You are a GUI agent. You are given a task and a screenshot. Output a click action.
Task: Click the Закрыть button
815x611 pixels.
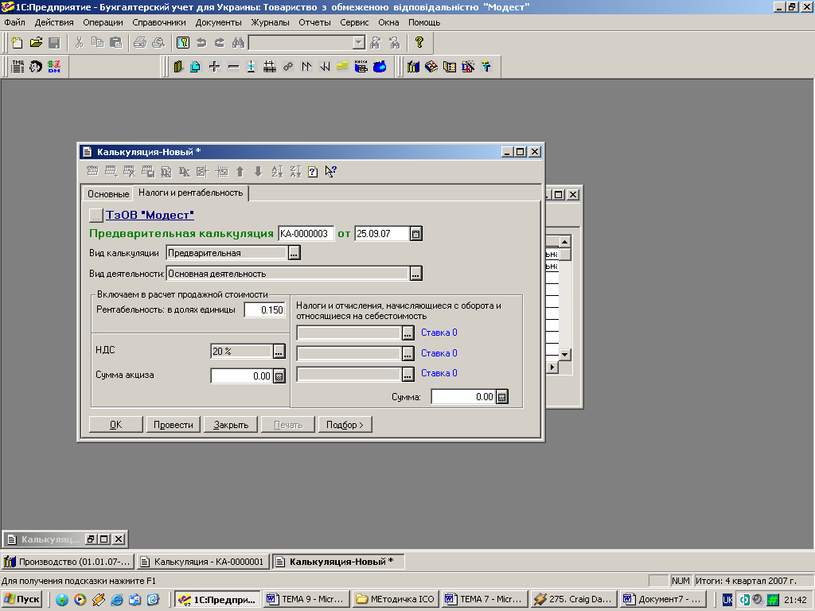coord(231,425)
